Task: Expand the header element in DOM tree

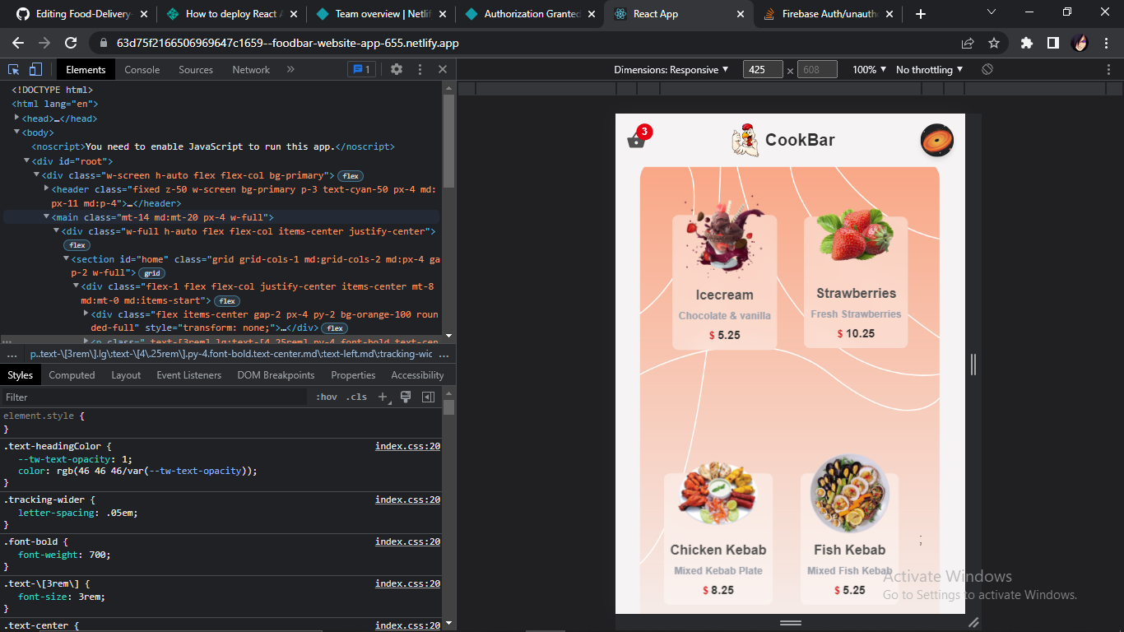Action: point(47,188)
